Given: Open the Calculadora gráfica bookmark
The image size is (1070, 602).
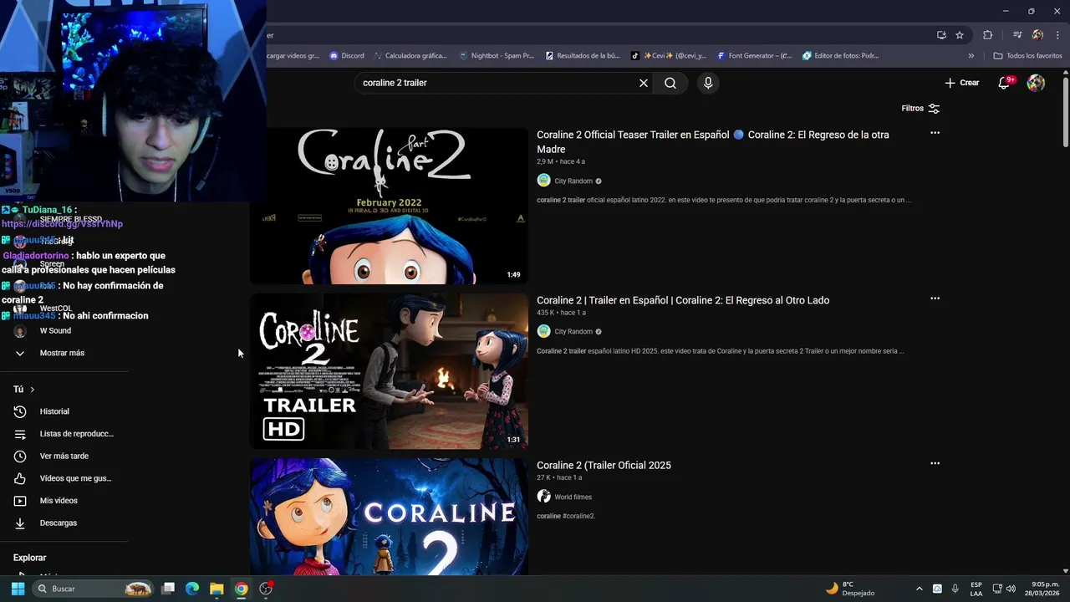Looking at the screenshot, I should pyautogui.click(x=410, y=56).
